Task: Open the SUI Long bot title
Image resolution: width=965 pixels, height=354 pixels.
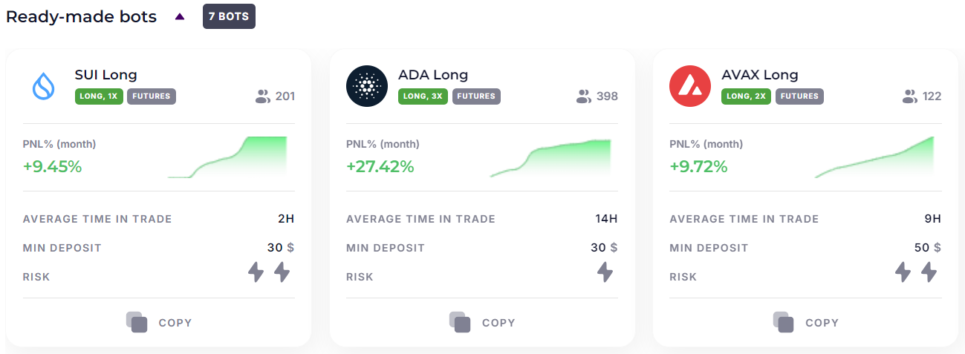Action: pos(106,74)
